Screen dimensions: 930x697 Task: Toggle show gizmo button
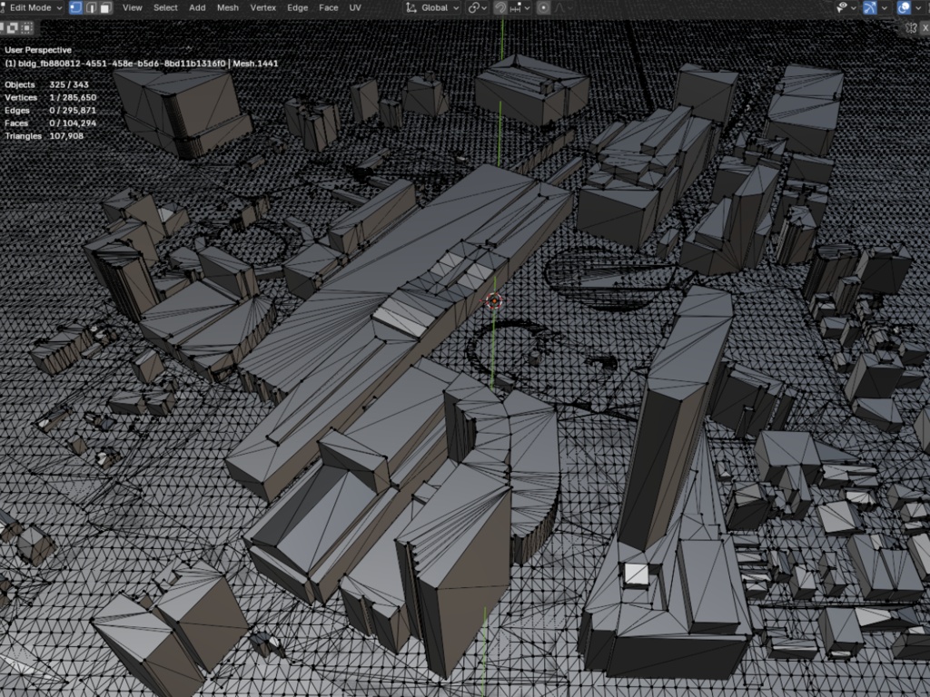point(869,7)
